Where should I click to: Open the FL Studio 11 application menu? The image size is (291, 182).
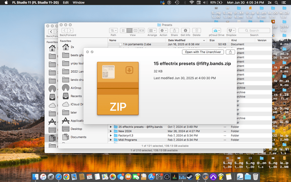[35, 3]
